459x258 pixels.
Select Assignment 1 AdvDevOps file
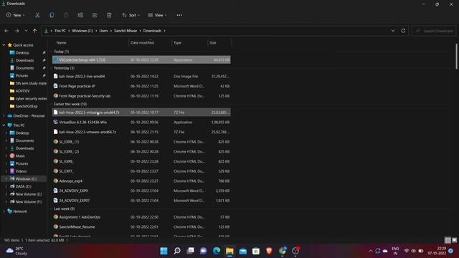point(141,217)
